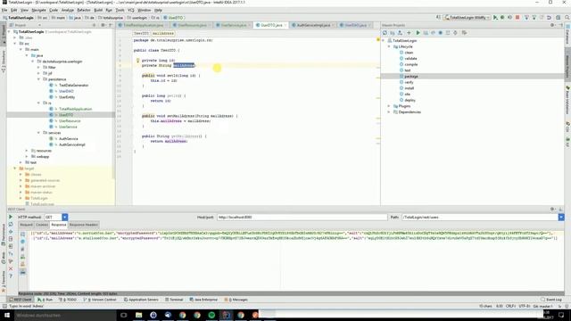Click the Project Structure icon in top toolbar
The width and height of the screenshot is (571, 321).
pos(558,18)
